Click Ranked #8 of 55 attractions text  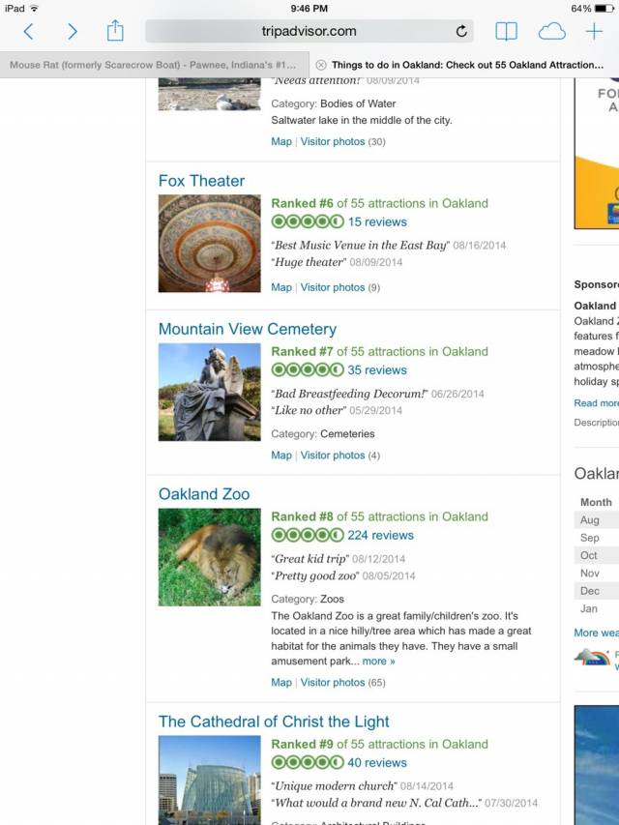tap(379, 516)
